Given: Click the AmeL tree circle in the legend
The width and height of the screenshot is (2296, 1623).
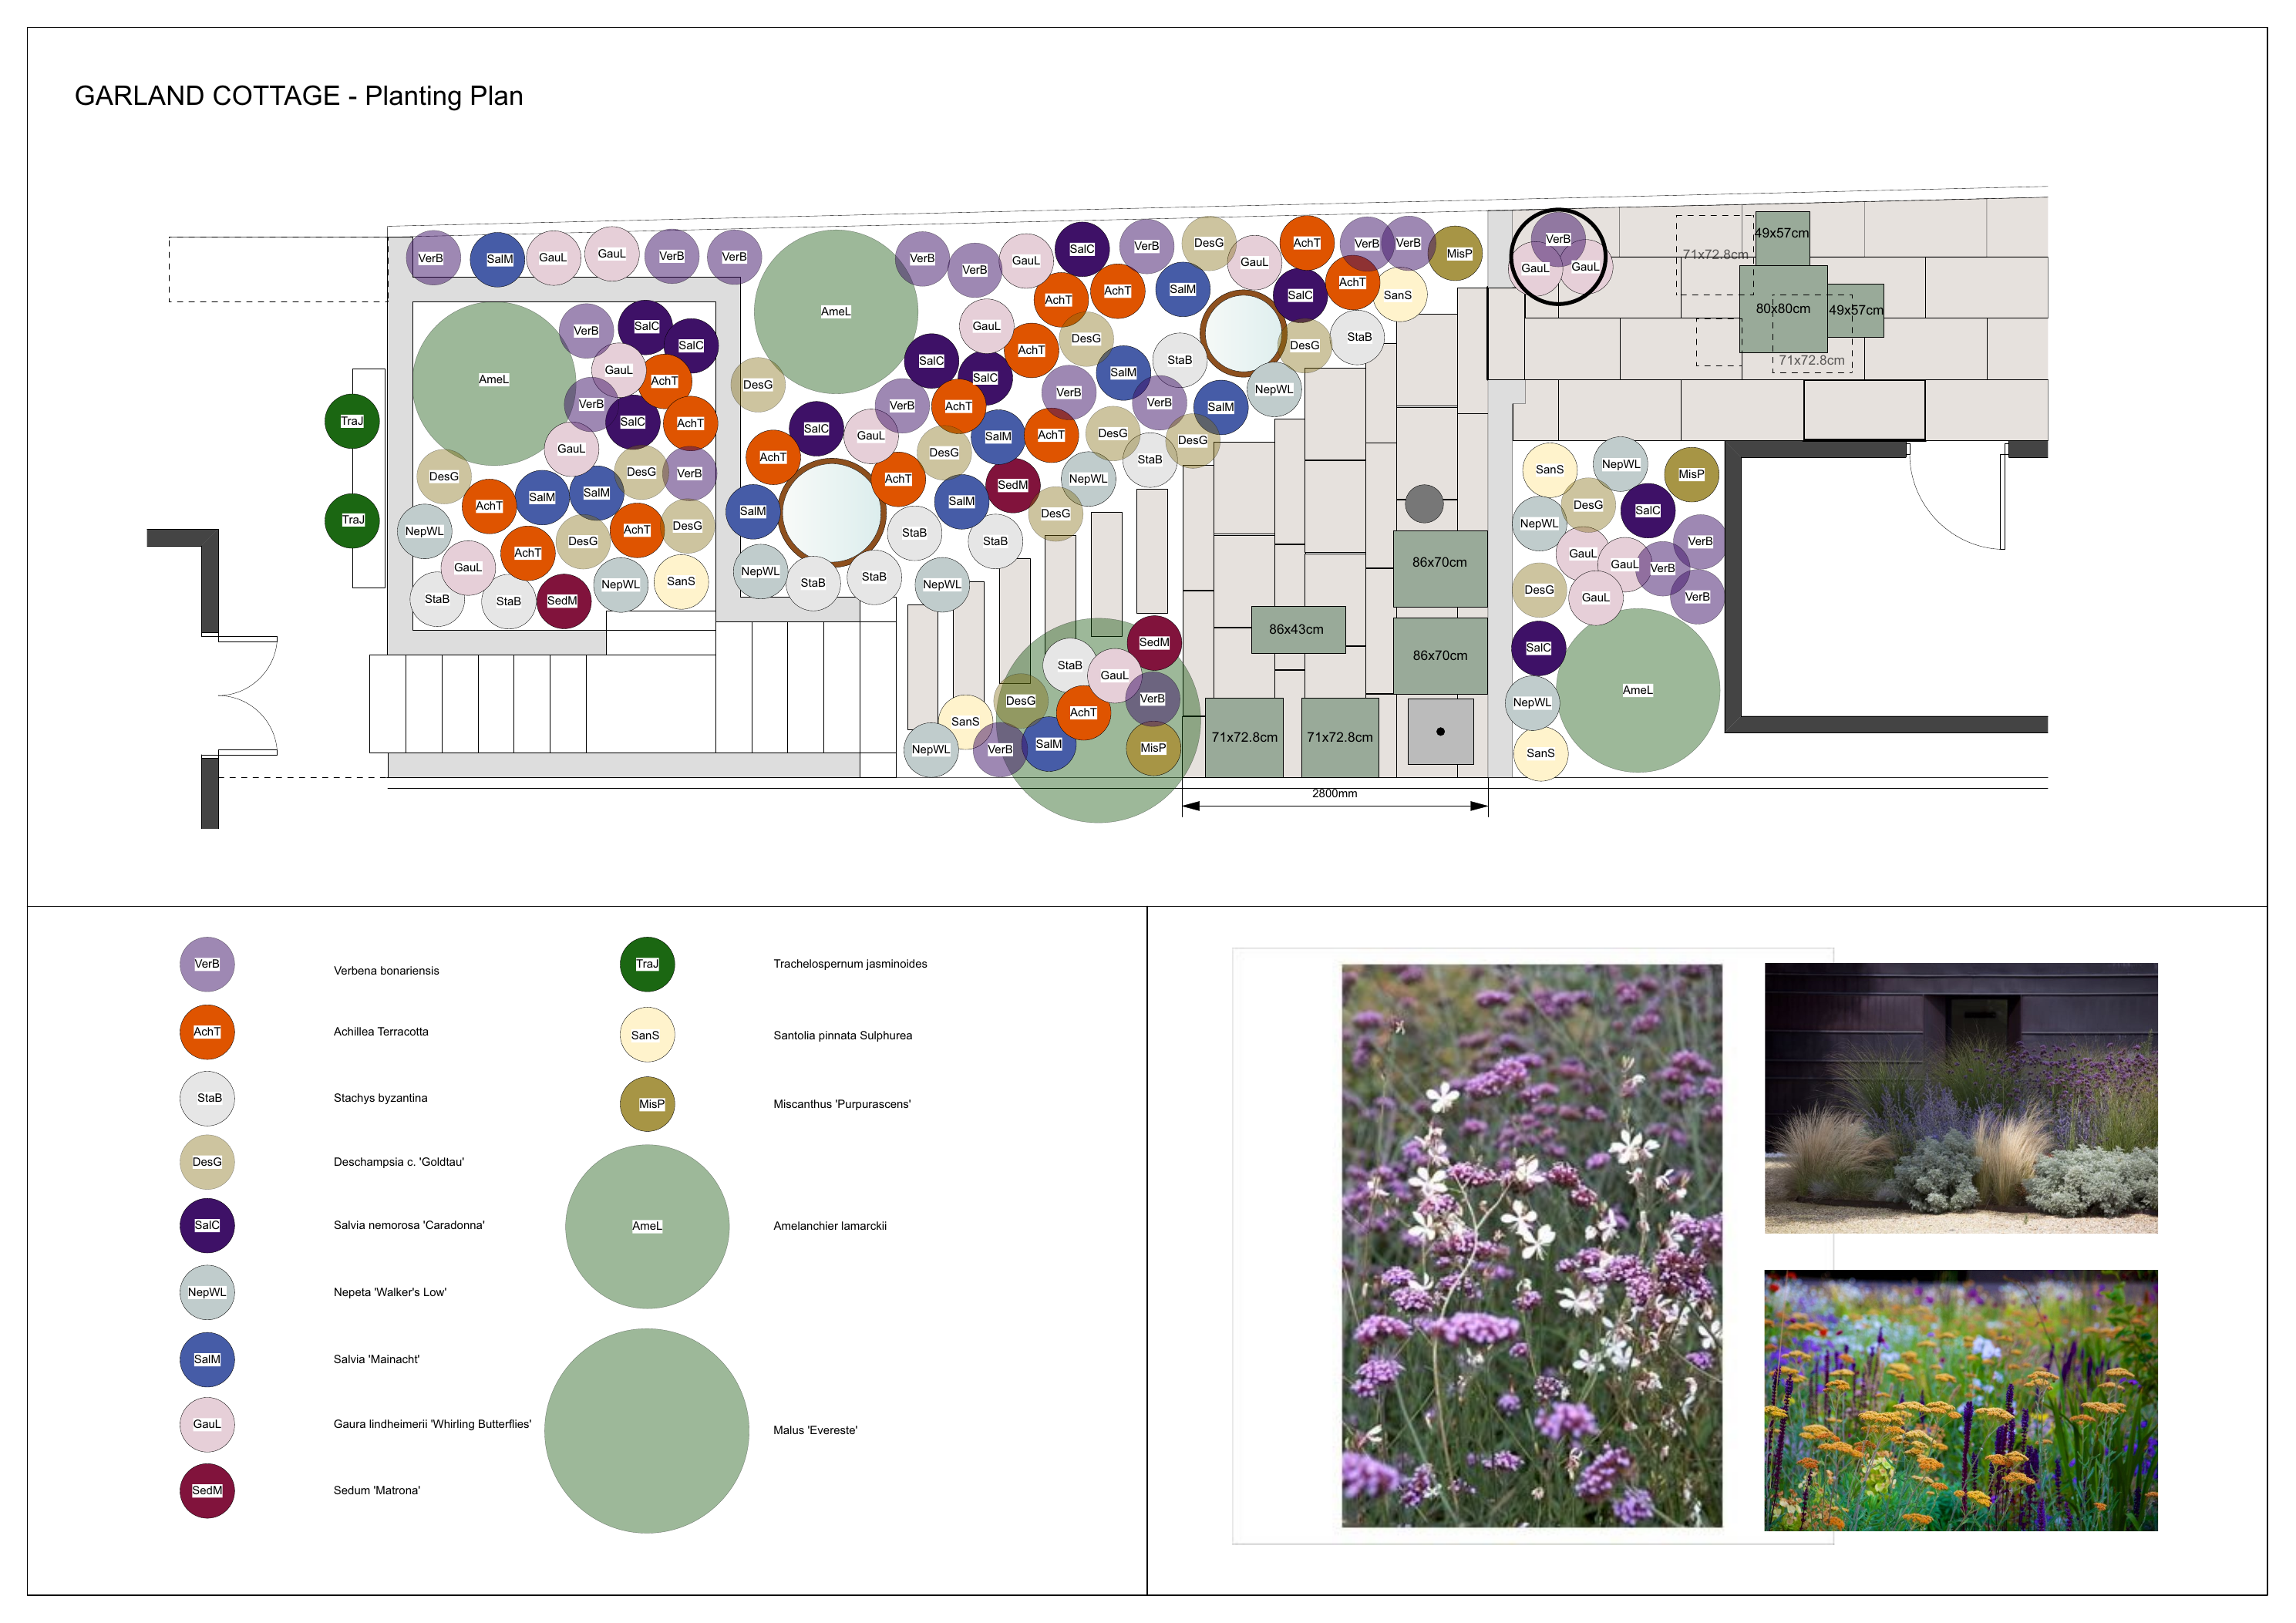Looking at the screenshot, I should point(647,1226).
